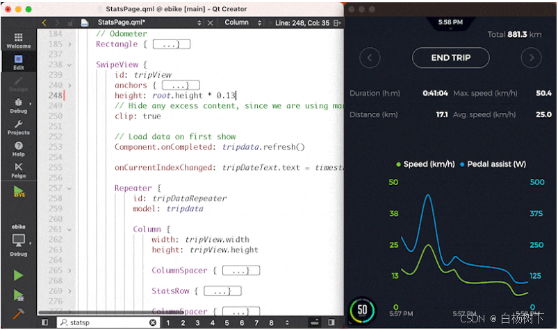Close the StatsPage.qml document
The height and width of the screenshot is (330, 558).
[x=211, y=23]
